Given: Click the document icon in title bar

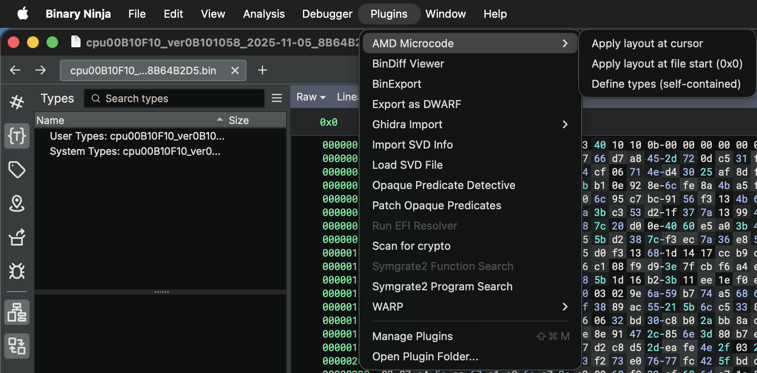Looking at the screenshot, I should coord(76,42).
